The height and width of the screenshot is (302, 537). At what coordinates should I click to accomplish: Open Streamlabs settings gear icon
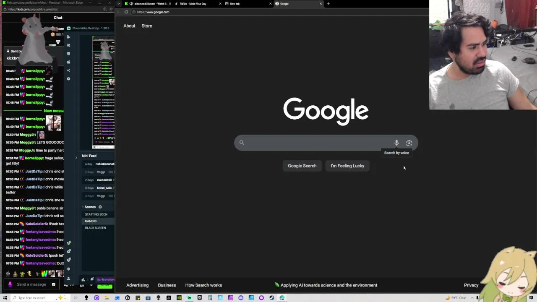[69, 269]
